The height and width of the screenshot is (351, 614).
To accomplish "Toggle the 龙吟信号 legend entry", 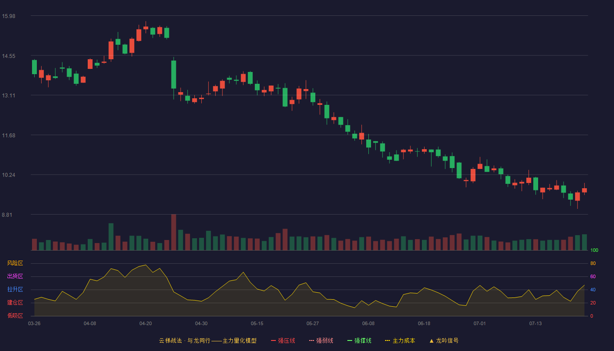I will pos(444,340).
